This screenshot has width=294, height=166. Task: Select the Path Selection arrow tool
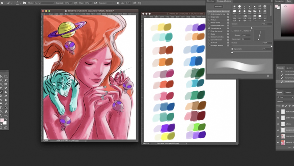6,108
